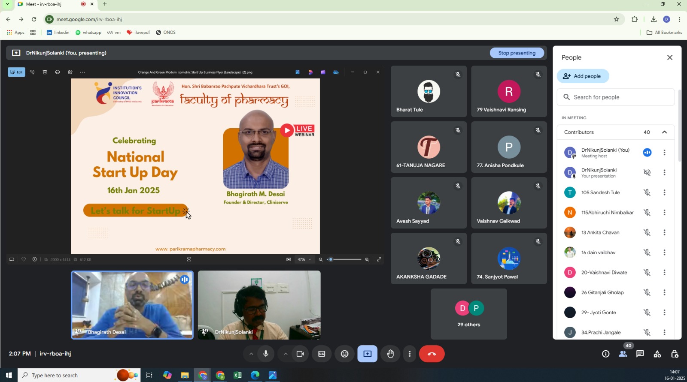Select Bhagirath Desai video tile
This screenshot has height=382, width=687.
point(132,305)
